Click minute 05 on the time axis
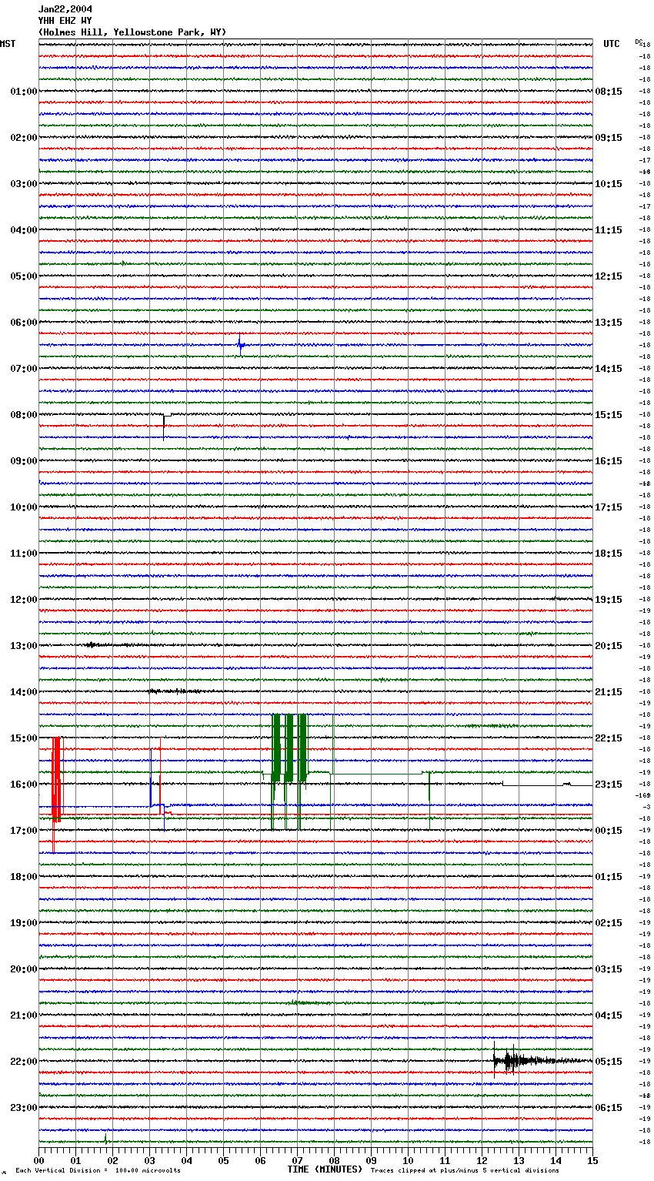This screenshot has height=1181, width=654. coord(224,1160)
